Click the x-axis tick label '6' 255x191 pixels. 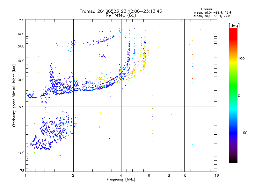(149, 175)
